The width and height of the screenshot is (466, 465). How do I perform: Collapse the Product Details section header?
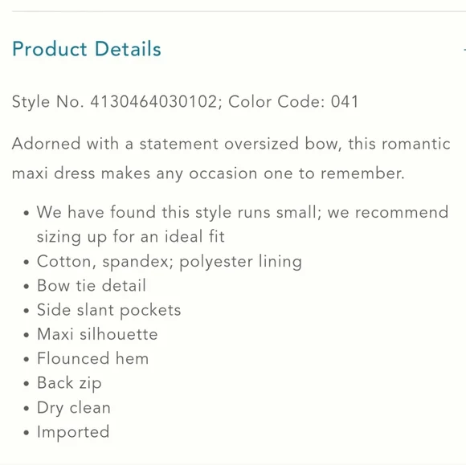[x=87, y=49]
